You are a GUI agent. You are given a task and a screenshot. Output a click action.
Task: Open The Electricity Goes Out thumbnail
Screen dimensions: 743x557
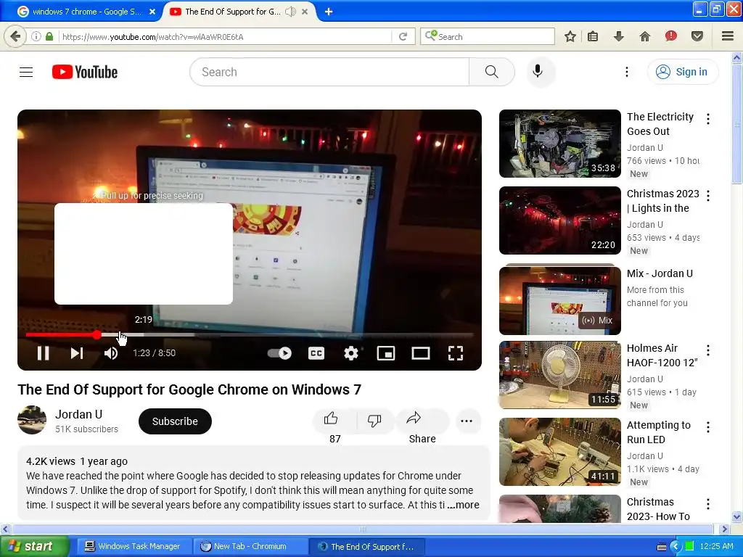[x=559, y=144]
